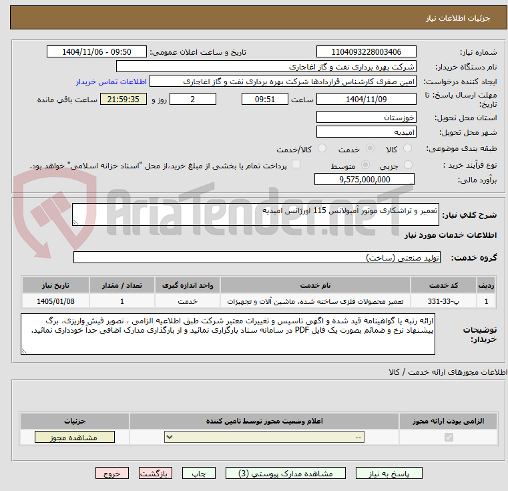Click the remaining time field 21:59:35

(123, 99)
